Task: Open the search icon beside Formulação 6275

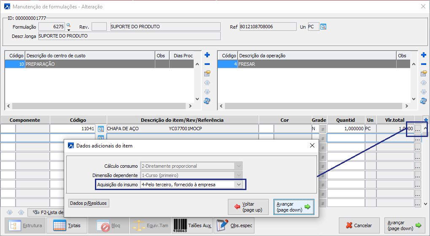Action: coord(68,25)
